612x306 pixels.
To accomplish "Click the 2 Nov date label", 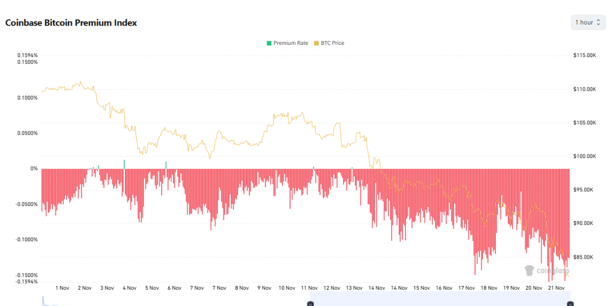I will [x=85, y=288].
